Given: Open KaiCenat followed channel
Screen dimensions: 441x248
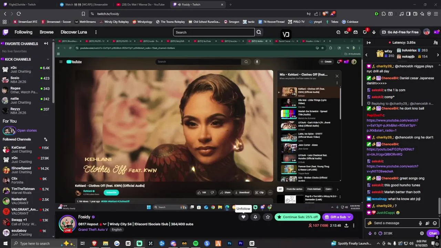Looking at the screenshot, I should 26,149.
